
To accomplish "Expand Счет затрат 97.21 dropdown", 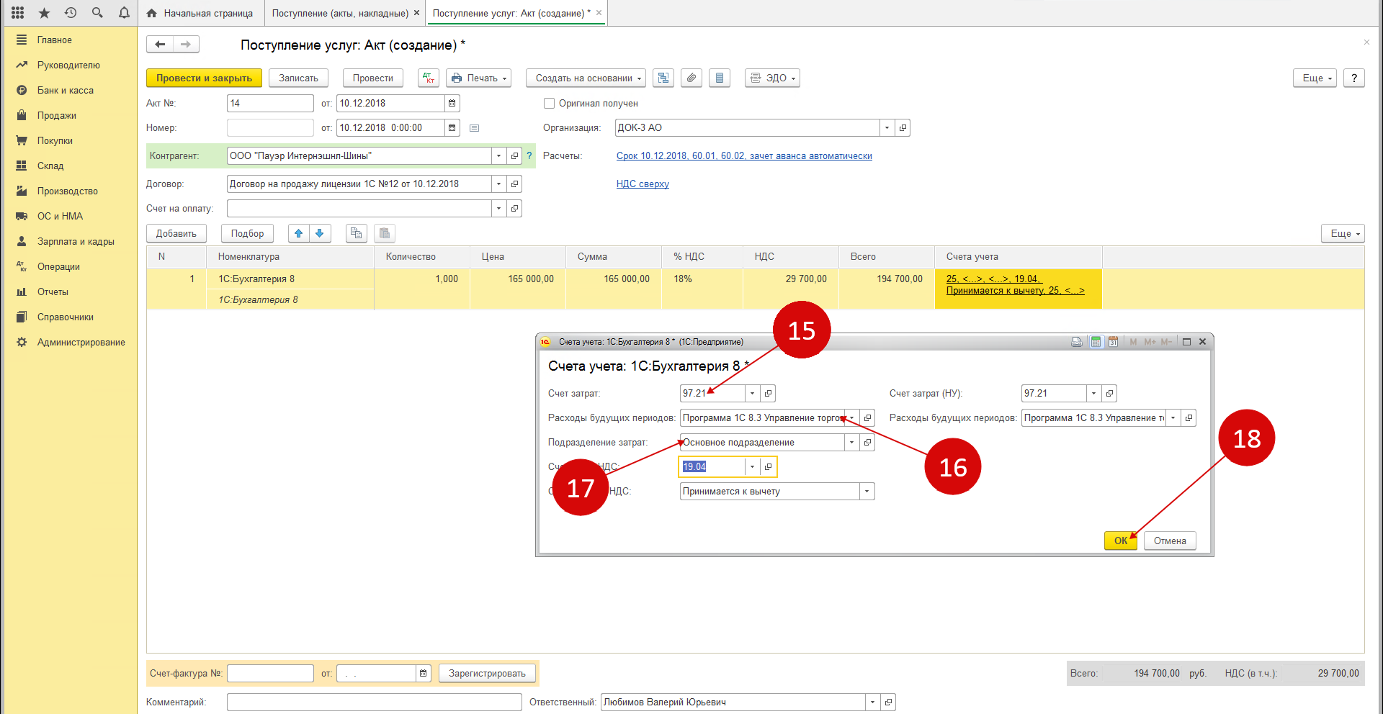I will (x=752, y=394).
